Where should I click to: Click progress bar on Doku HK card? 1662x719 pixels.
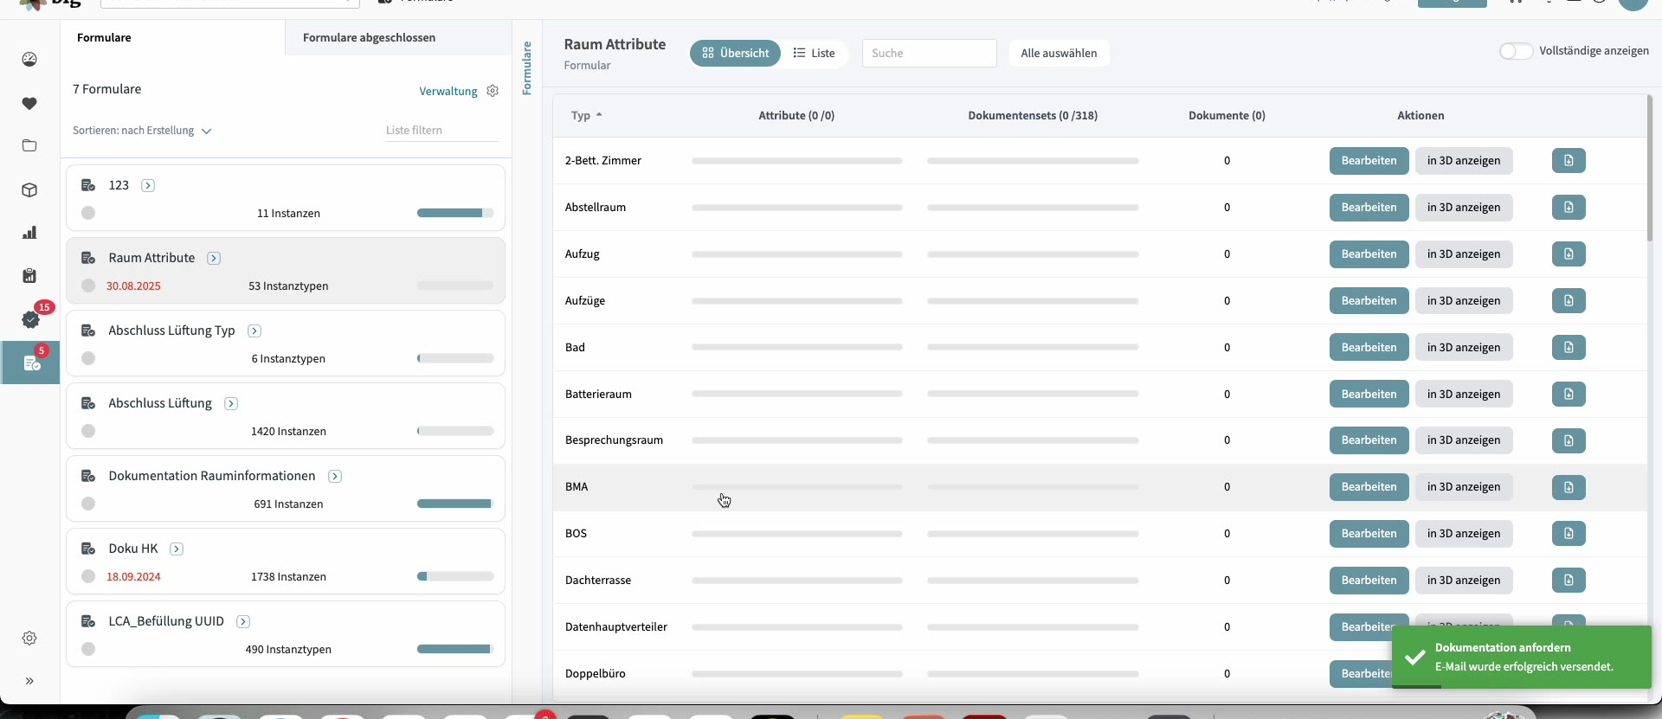tap(455, 576)
